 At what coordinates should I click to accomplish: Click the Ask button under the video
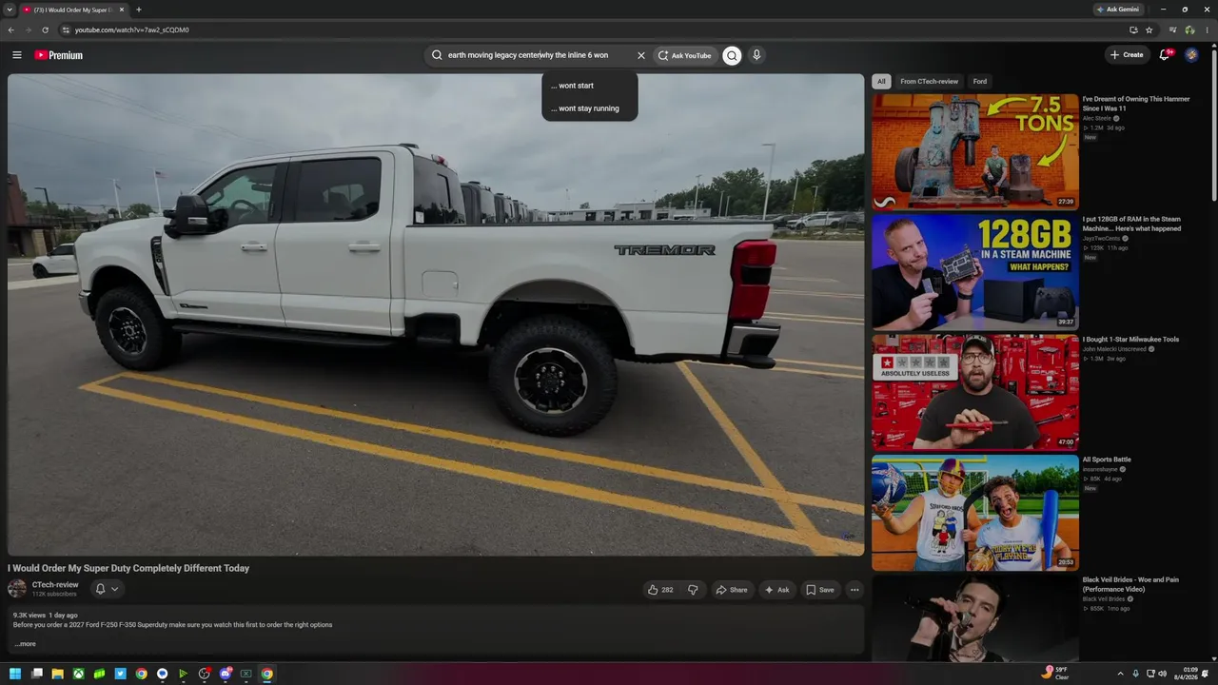click(776, 590)
